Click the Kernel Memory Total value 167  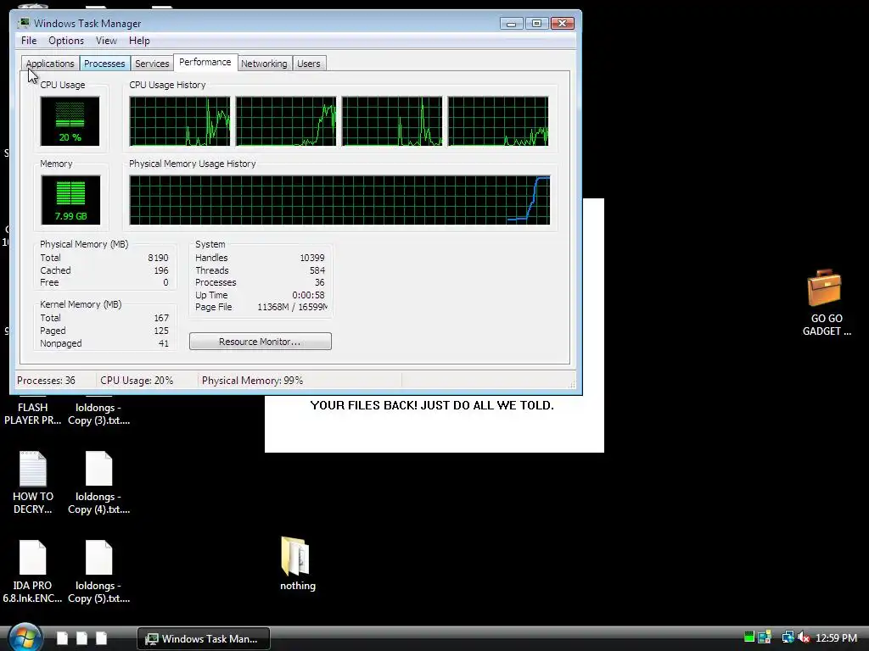(x=161, y=319)
